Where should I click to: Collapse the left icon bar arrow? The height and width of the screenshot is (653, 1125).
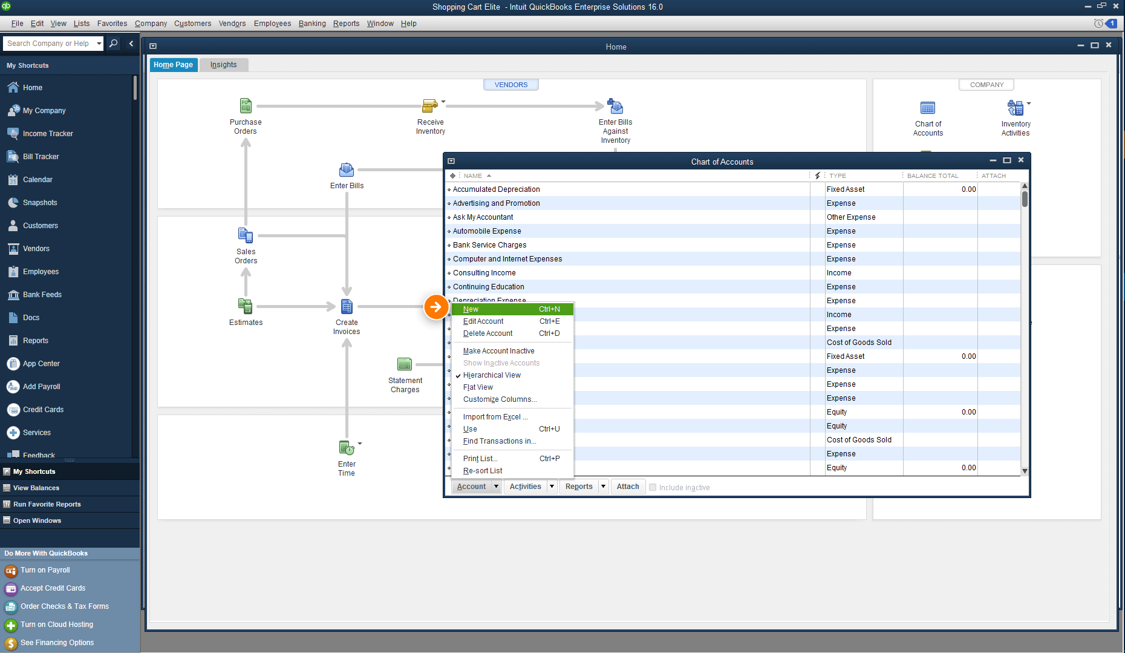pos(131,44)
